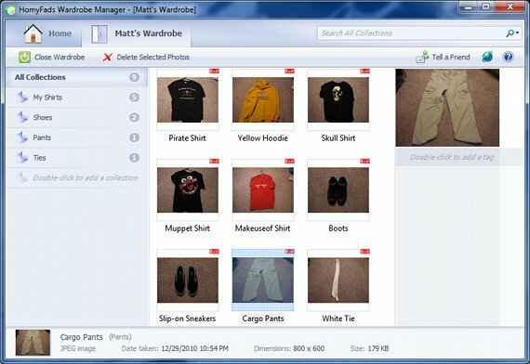The width and height of the screenshot is (530, 364).
Task: Open the Pants collection
Action: click(77, 137)
